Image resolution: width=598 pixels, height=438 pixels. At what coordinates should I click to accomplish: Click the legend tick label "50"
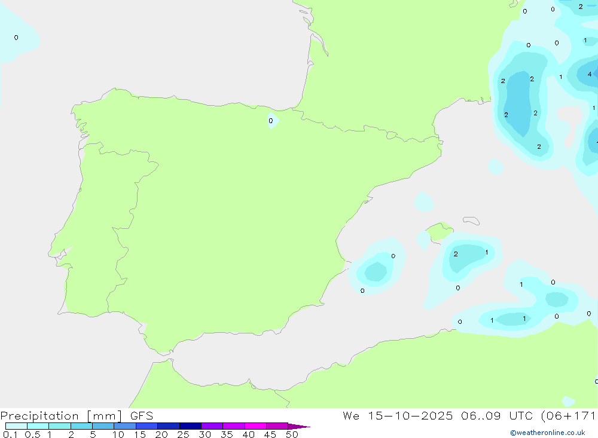pos(292,434)
